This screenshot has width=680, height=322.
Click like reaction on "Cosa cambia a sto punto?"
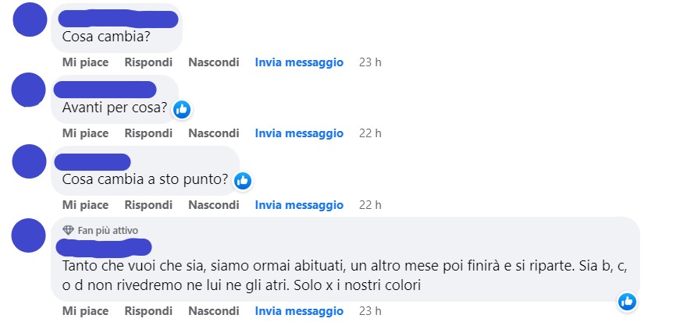[x=243, y=181]
